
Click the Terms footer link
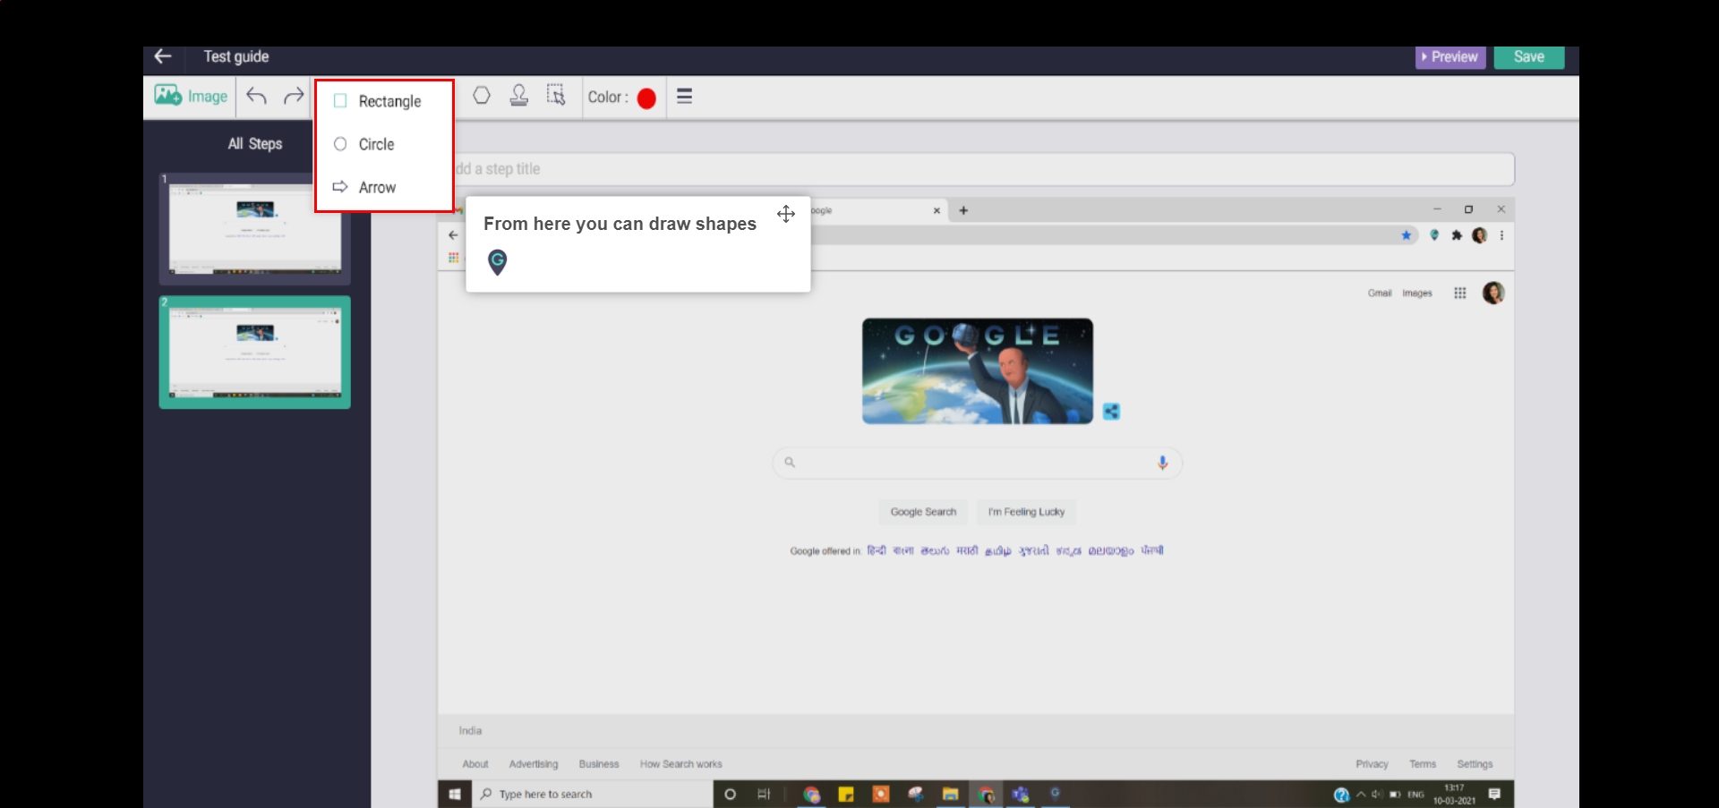pyautogui.click(x=1423, y=764)
